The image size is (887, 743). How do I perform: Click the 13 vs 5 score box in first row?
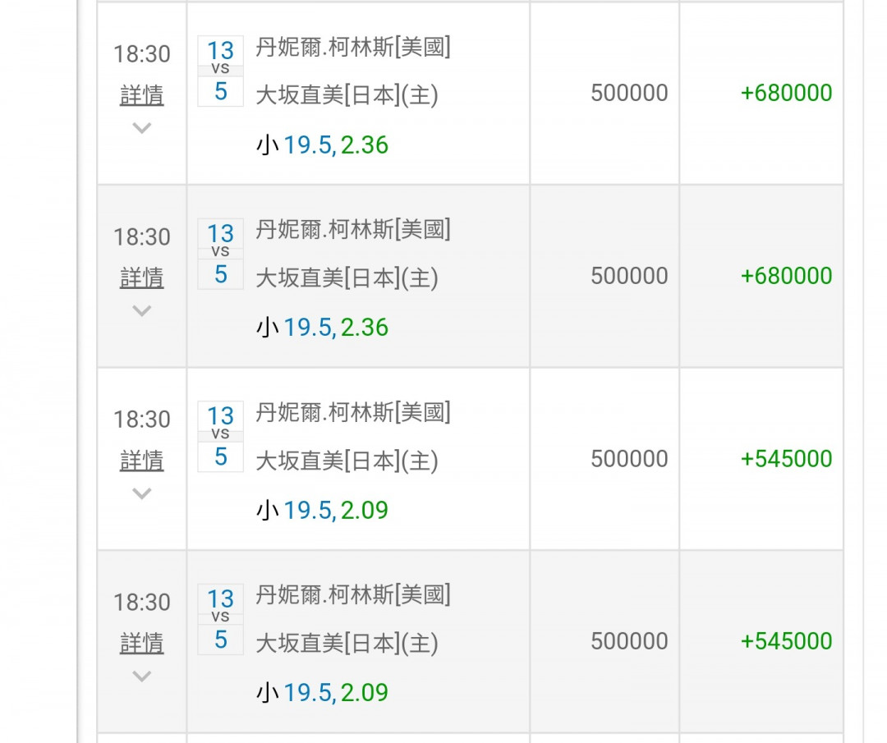coord(220,71)
